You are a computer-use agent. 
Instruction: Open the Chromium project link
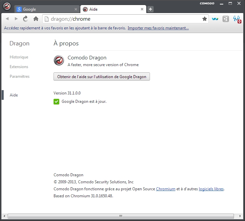(166, 189)
